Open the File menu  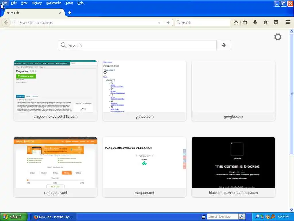point(4,3)
